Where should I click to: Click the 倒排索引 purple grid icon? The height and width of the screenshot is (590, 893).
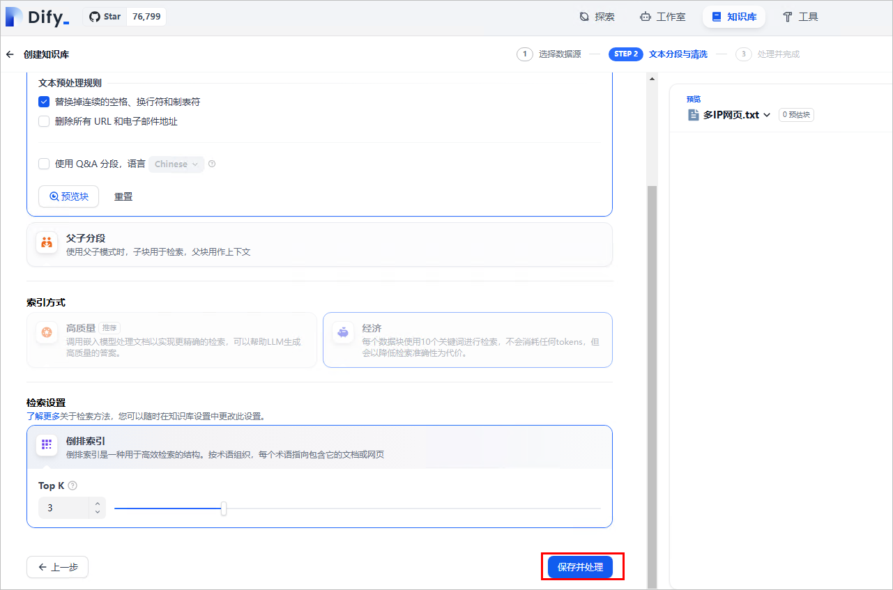(x=47, y=444)
